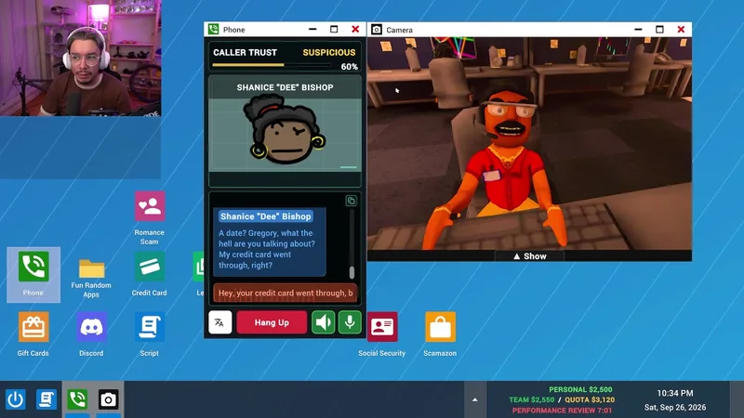Minimize the Phone window

pos(312,30)
